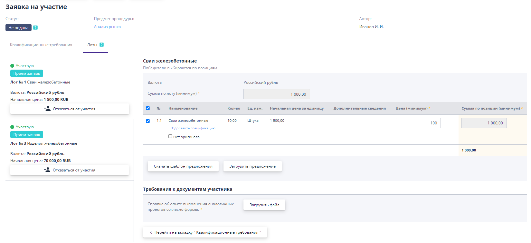Select the Лоты tab
The height and width of the screenshot is (243, 531).
pos(92,45)
